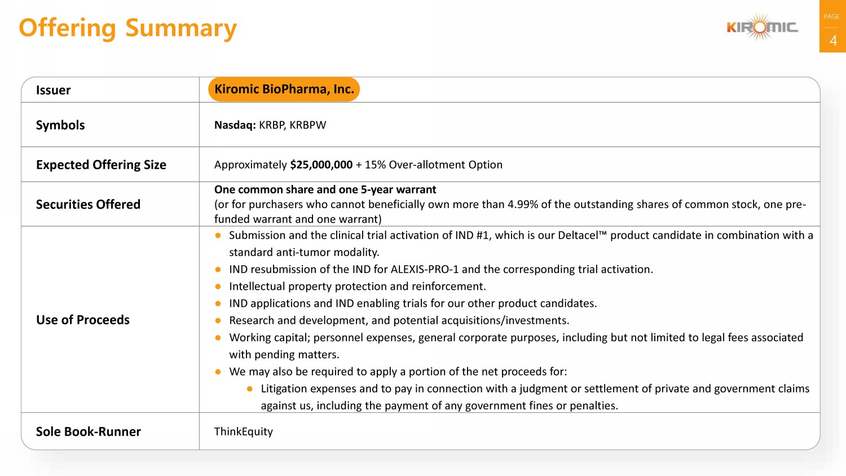Image resolution: width=846 pixels, height=476 pixels.
Task: Click the Kiromic sunburst logo
Action: pos(762,27)
